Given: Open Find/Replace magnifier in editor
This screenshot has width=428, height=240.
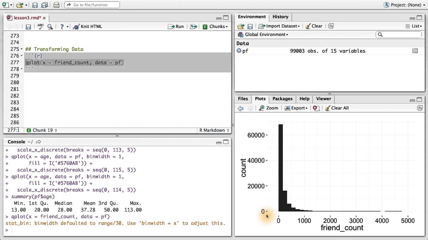Looking at the screenshot, I should pos(50,27).
